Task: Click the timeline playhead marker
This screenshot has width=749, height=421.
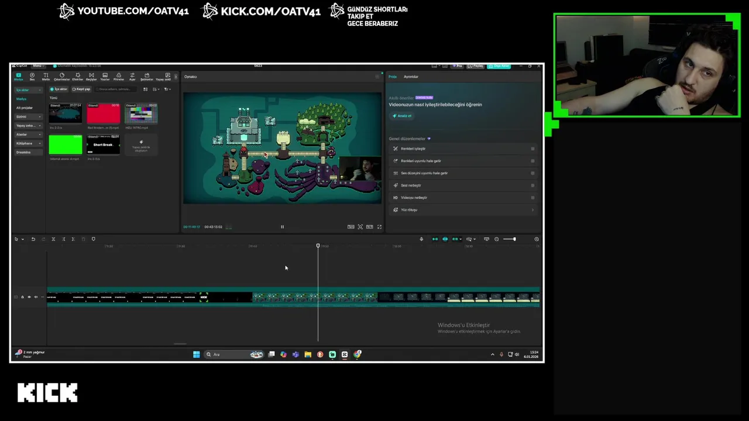Action: pos(318,246)
